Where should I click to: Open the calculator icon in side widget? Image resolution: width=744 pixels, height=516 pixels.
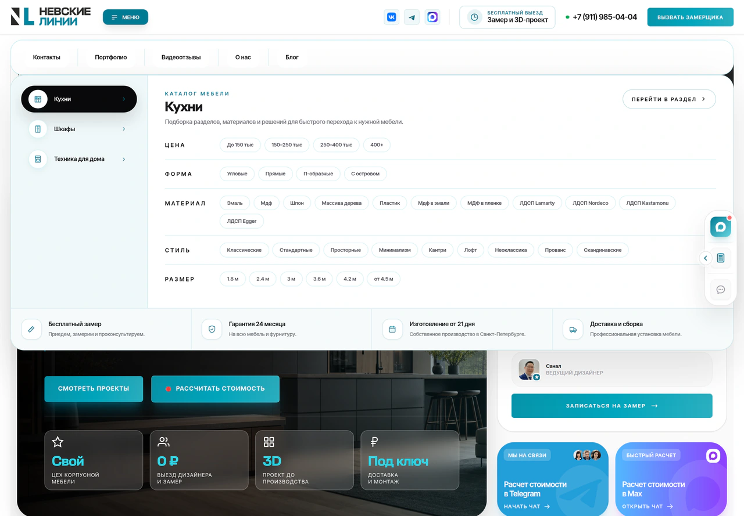click(x=721, y=258)
